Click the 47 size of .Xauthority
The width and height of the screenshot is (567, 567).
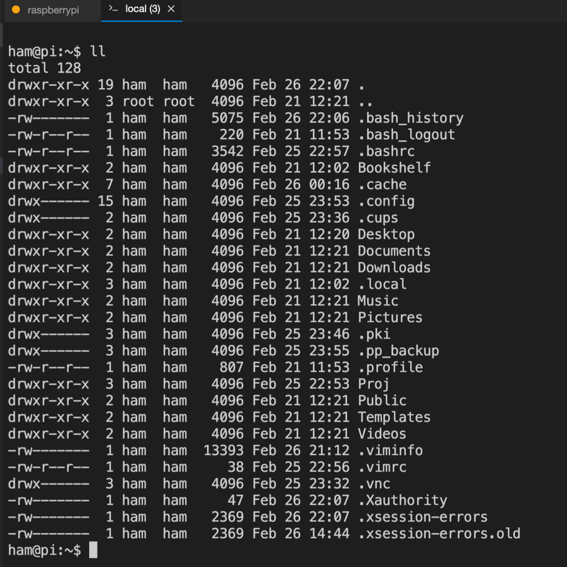235,501
